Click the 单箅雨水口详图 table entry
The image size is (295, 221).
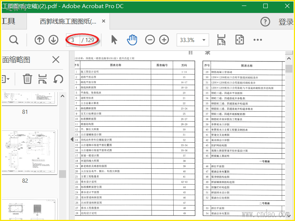(x=220, y=124)
